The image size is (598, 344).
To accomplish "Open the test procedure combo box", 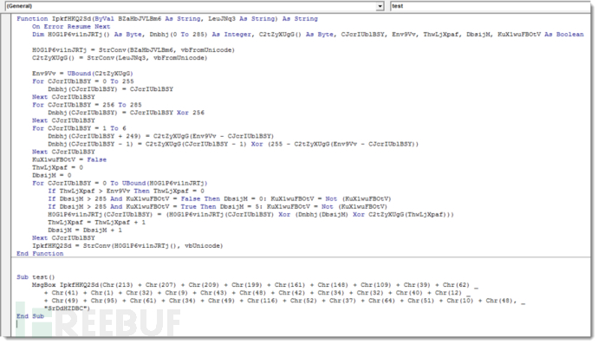I will 490,6.
